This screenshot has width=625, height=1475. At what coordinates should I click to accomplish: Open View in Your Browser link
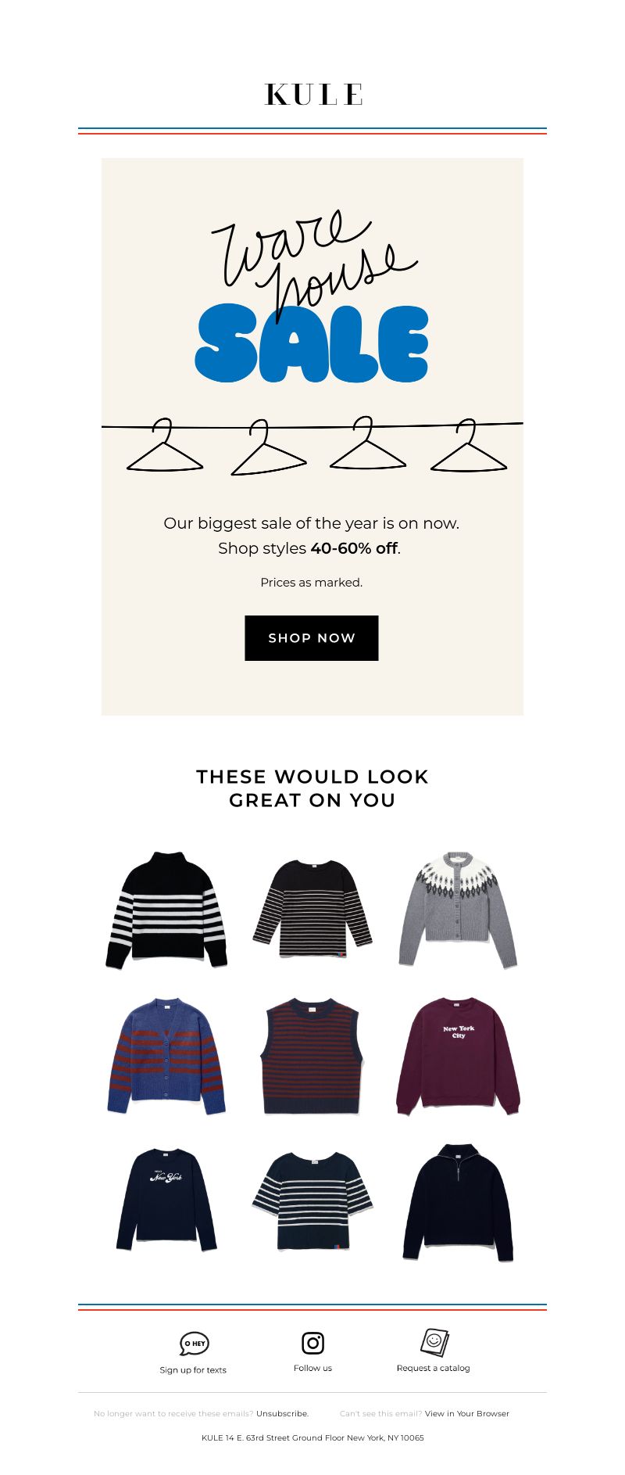pos(467,1413)
